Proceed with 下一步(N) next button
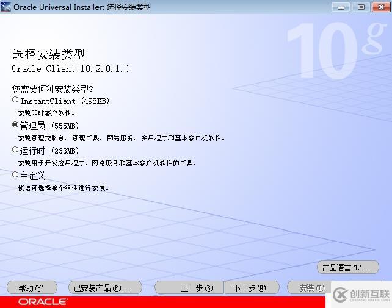This screenshot has height=308, width=392. (x=252, y=288)
